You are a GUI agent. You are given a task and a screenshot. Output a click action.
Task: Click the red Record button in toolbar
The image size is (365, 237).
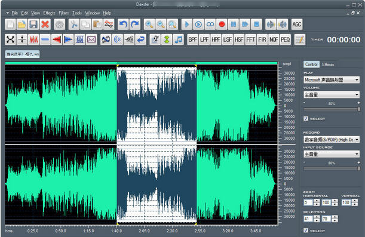(x=222, y=24)
